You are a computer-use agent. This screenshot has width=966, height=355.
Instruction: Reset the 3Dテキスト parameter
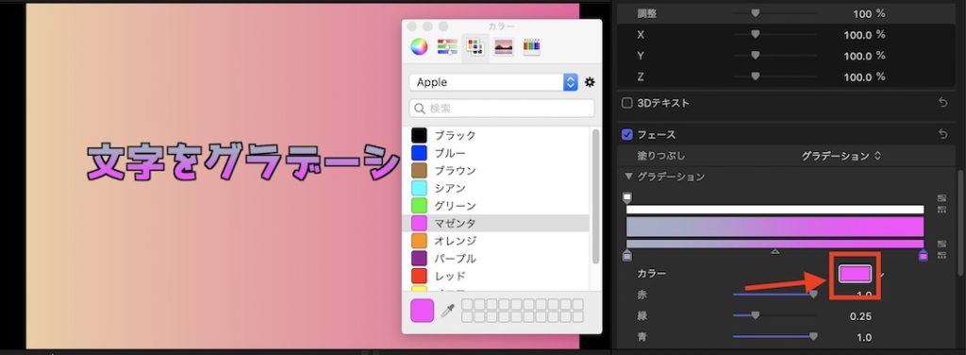tap(942, 103)
